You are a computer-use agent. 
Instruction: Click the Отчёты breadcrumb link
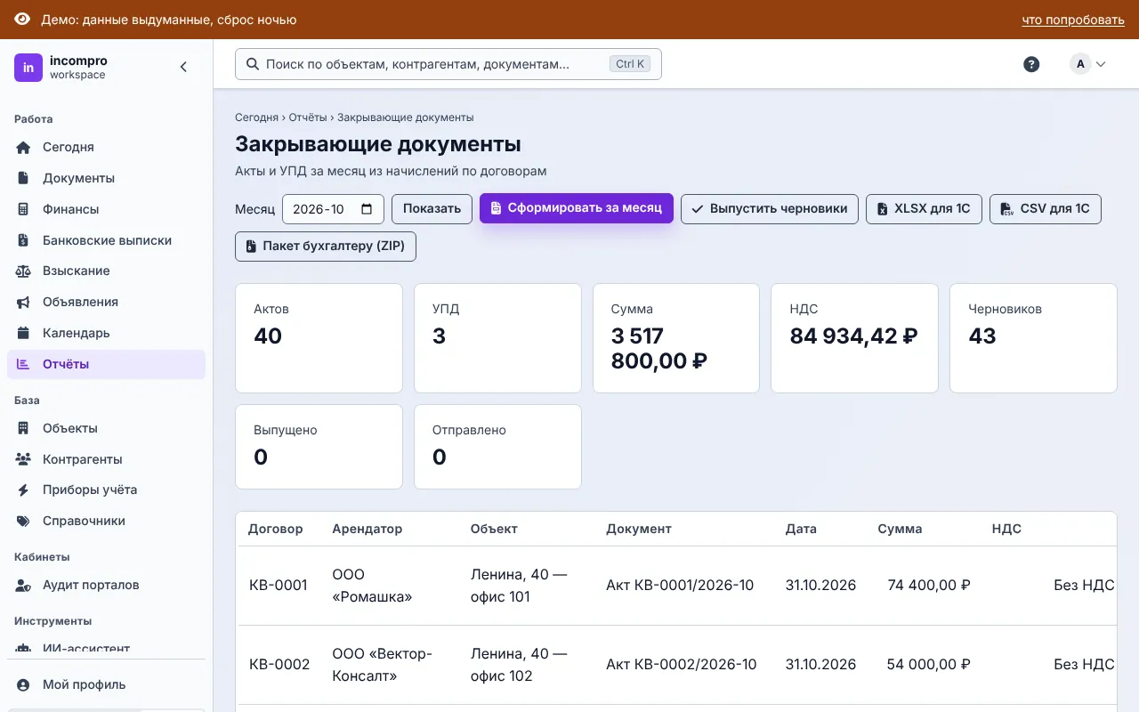307,117
